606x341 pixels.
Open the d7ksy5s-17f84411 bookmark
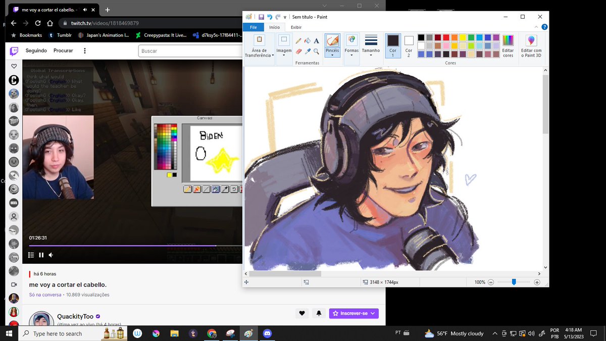tap(218, 35)
